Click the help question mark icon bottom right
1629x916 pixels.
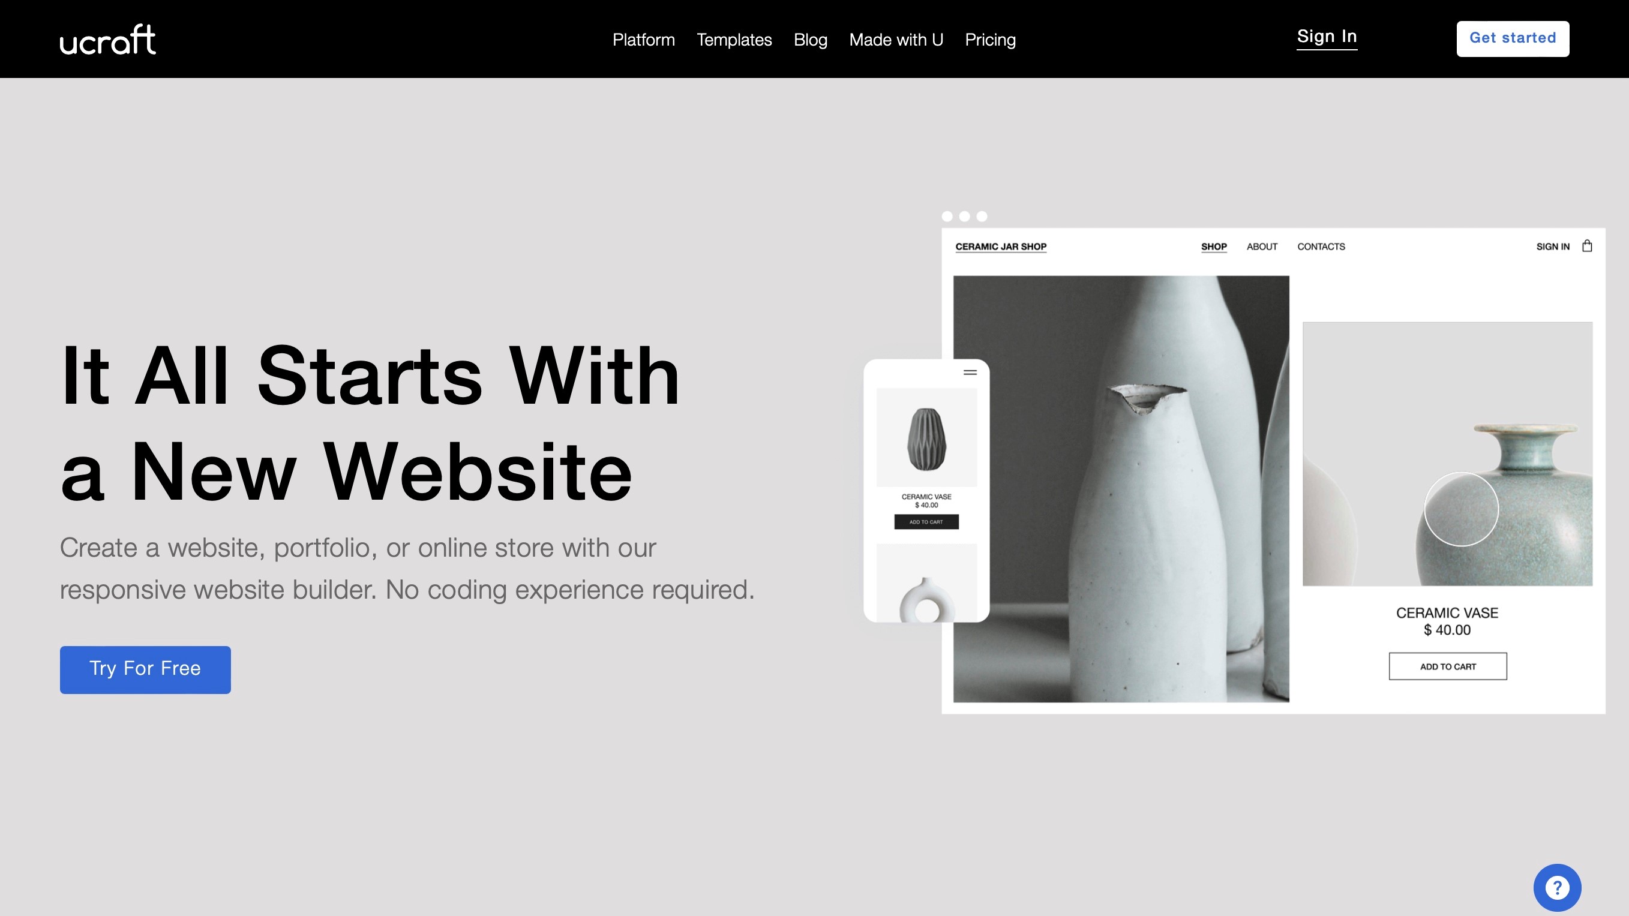coord(1558,887)
